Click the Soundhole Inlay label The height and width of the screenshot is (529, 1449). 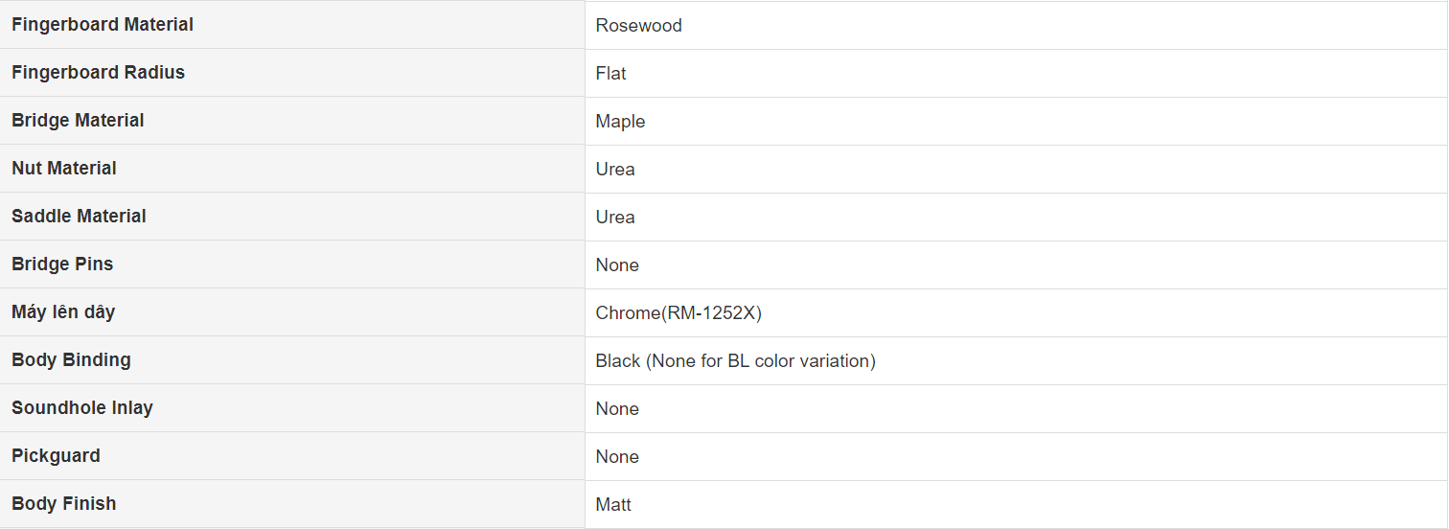[82, 408]
